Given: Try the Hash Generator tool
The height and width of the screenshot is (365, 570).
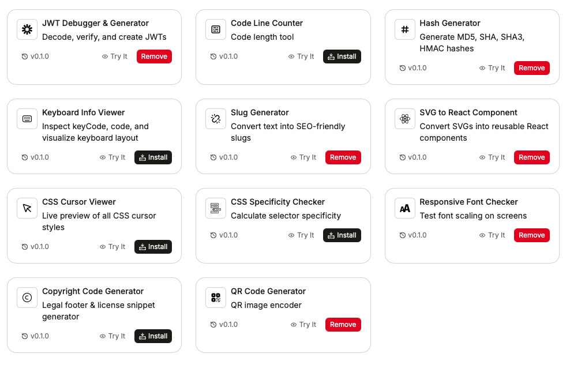Looking at the screenshot, I should click(x=492, y=68).
